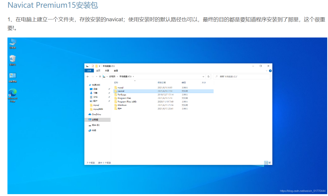
Task: Click 本地磁盘 (C:) in the address breadcrumb
Action: click(125, 76)
